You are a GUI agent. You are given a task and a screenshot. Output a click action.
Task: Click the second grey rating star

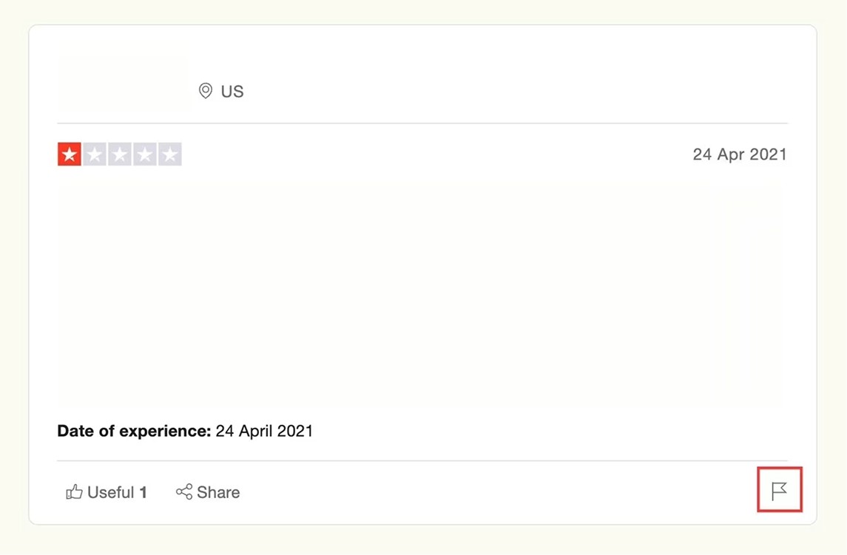pyautogui.click(x=95, y=154)
